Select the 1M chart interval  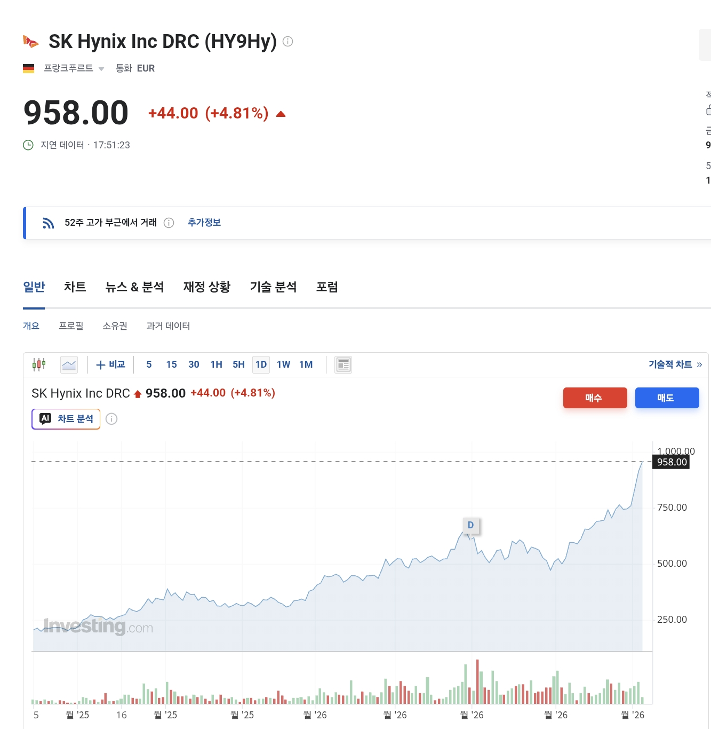pos(306,364)
